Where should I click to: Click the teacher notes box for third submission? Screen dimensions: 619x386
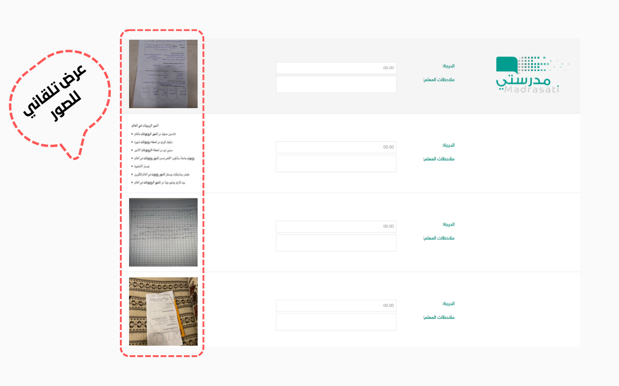[x=336, y=242]
